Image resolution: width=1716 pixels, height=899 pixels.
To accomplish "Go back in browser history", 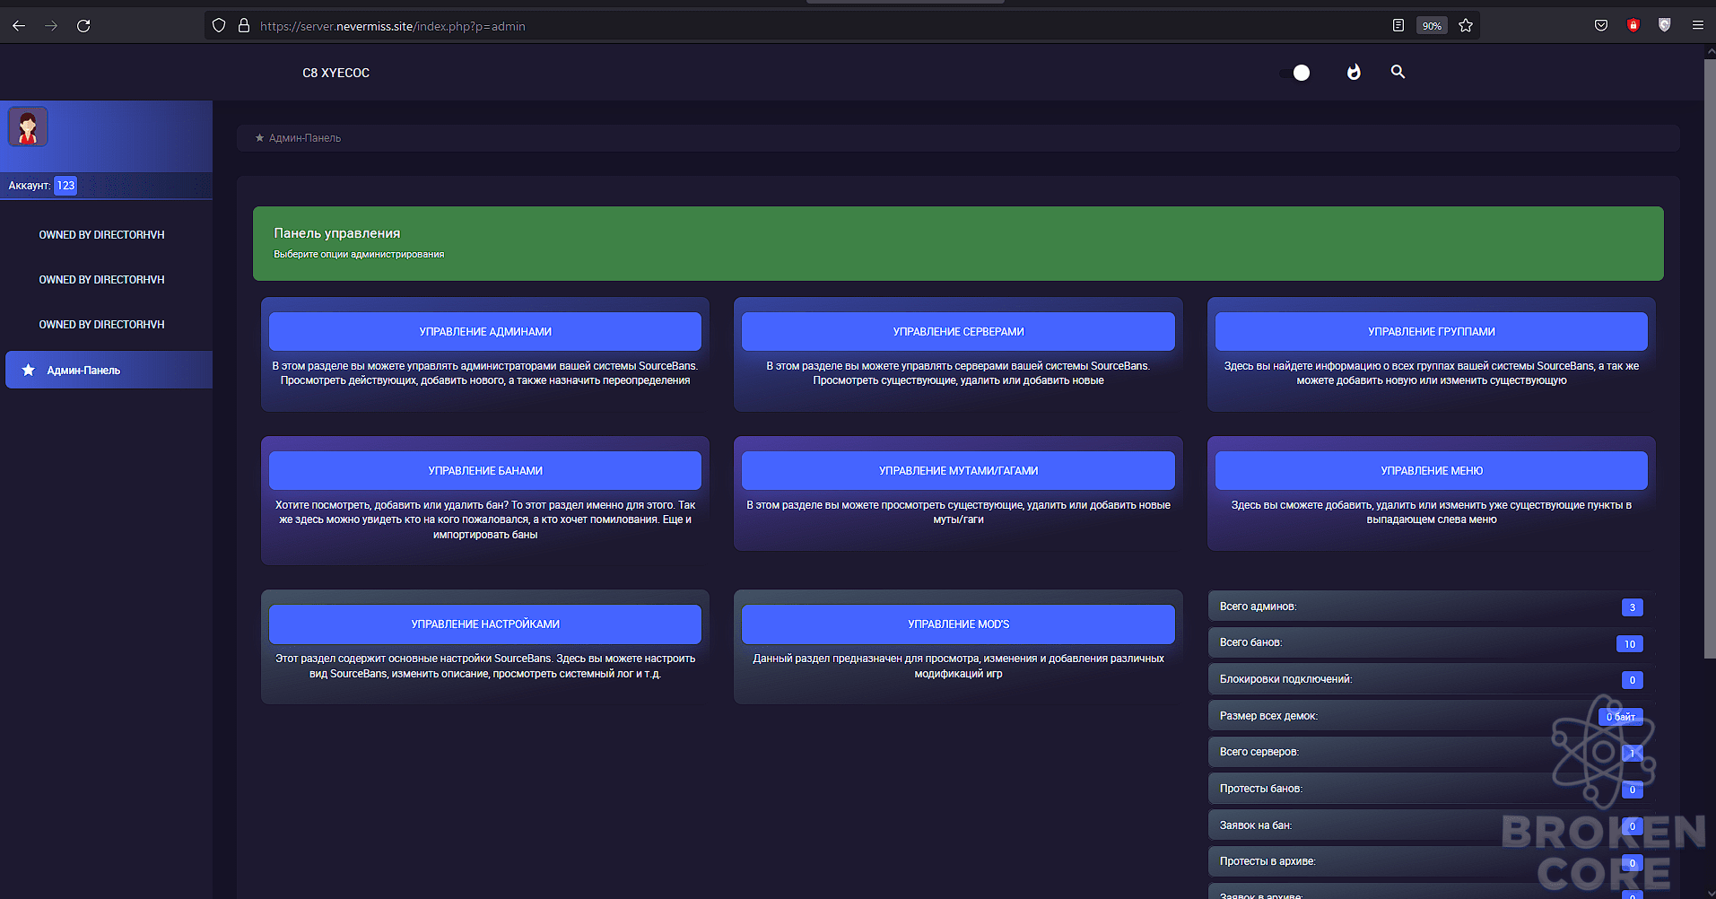I will point(19,26).
